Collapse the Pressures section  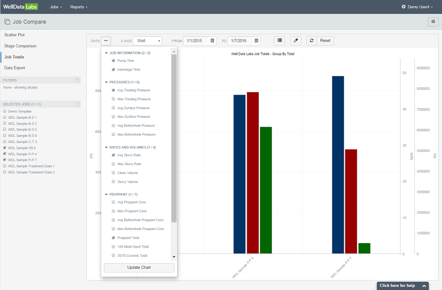(106, 82)
